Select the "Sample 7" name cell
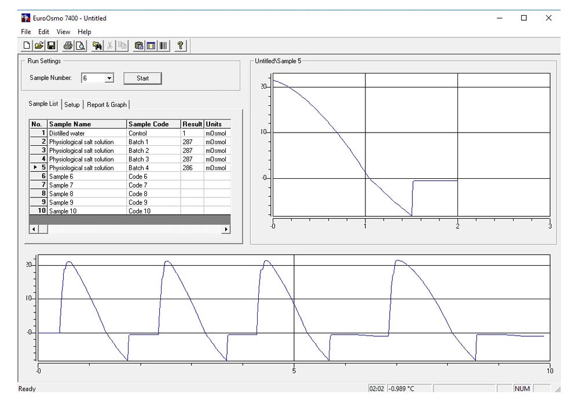This screenshot has width=579, height=404. [87, 185]
